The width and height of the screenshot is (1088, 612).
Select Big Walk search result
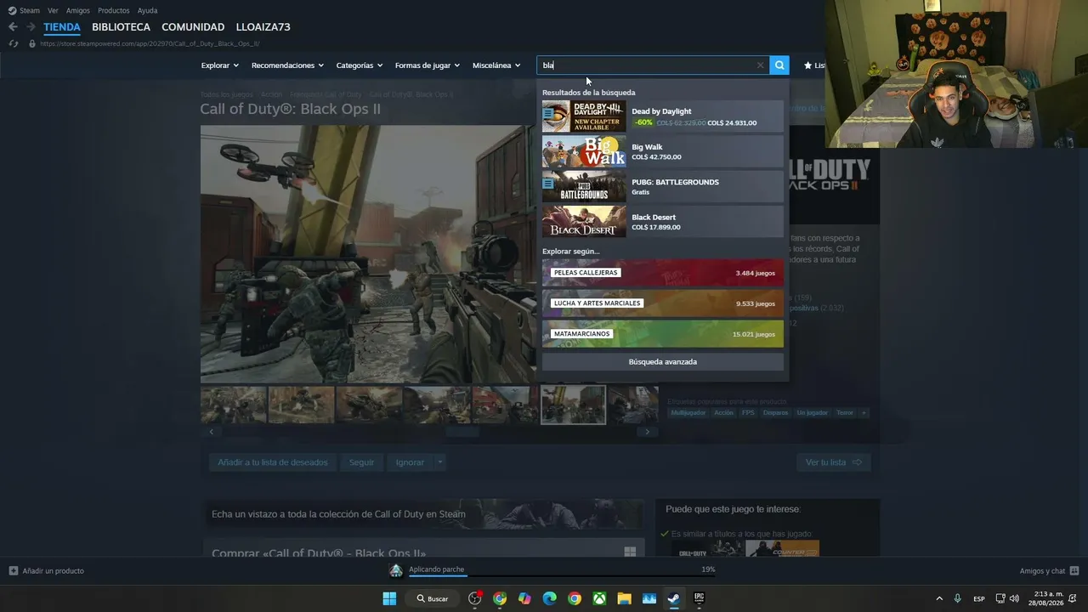[663, 151]
